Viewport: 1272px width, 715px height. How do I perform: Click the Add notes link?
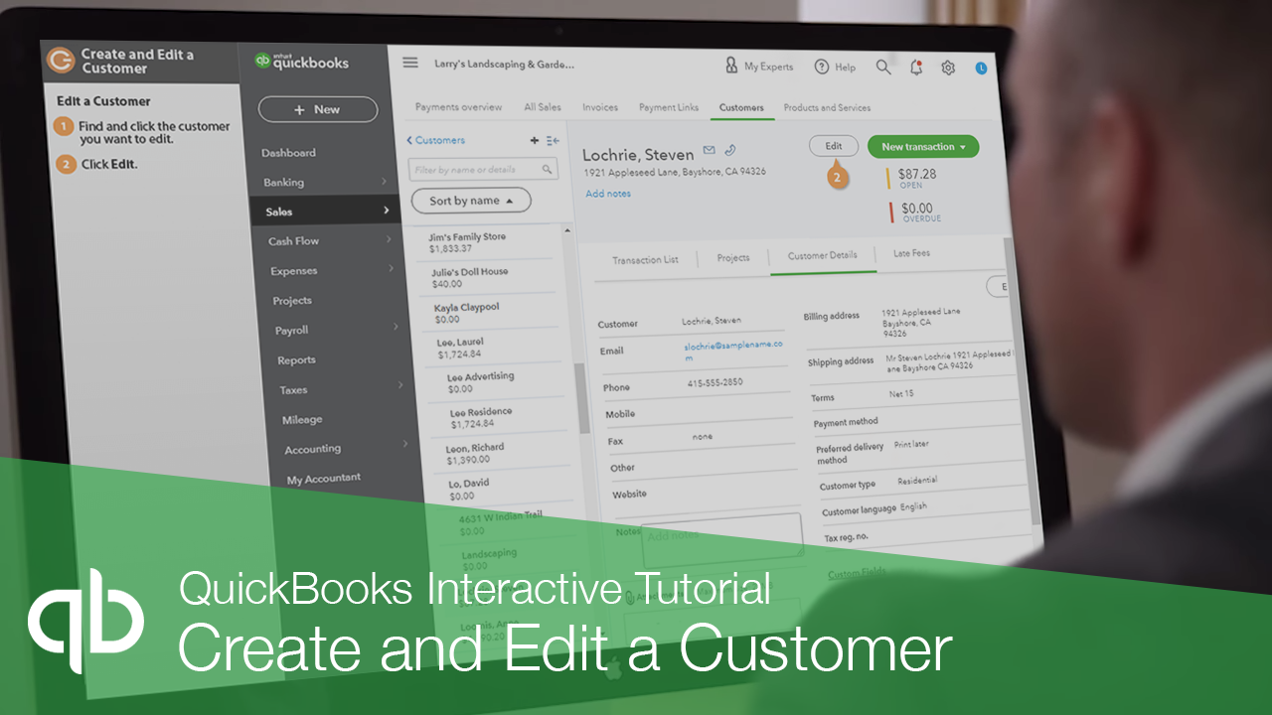point(607,194)
